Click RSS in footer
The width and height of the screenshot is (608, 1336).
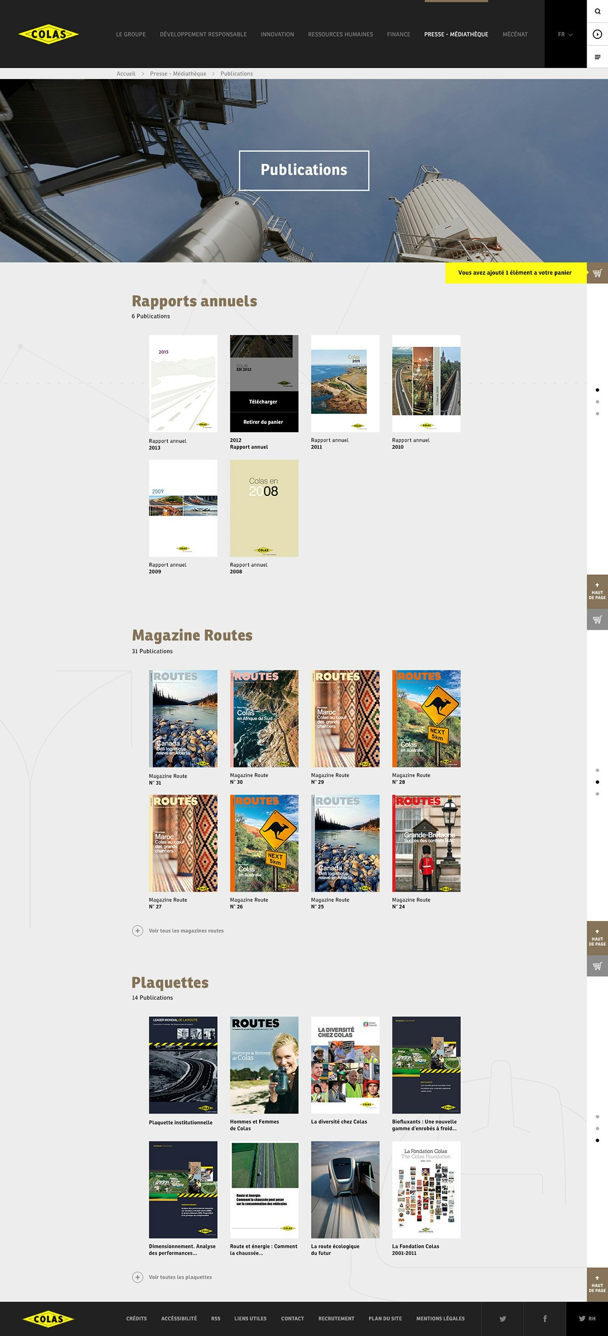pos(215,1318)
